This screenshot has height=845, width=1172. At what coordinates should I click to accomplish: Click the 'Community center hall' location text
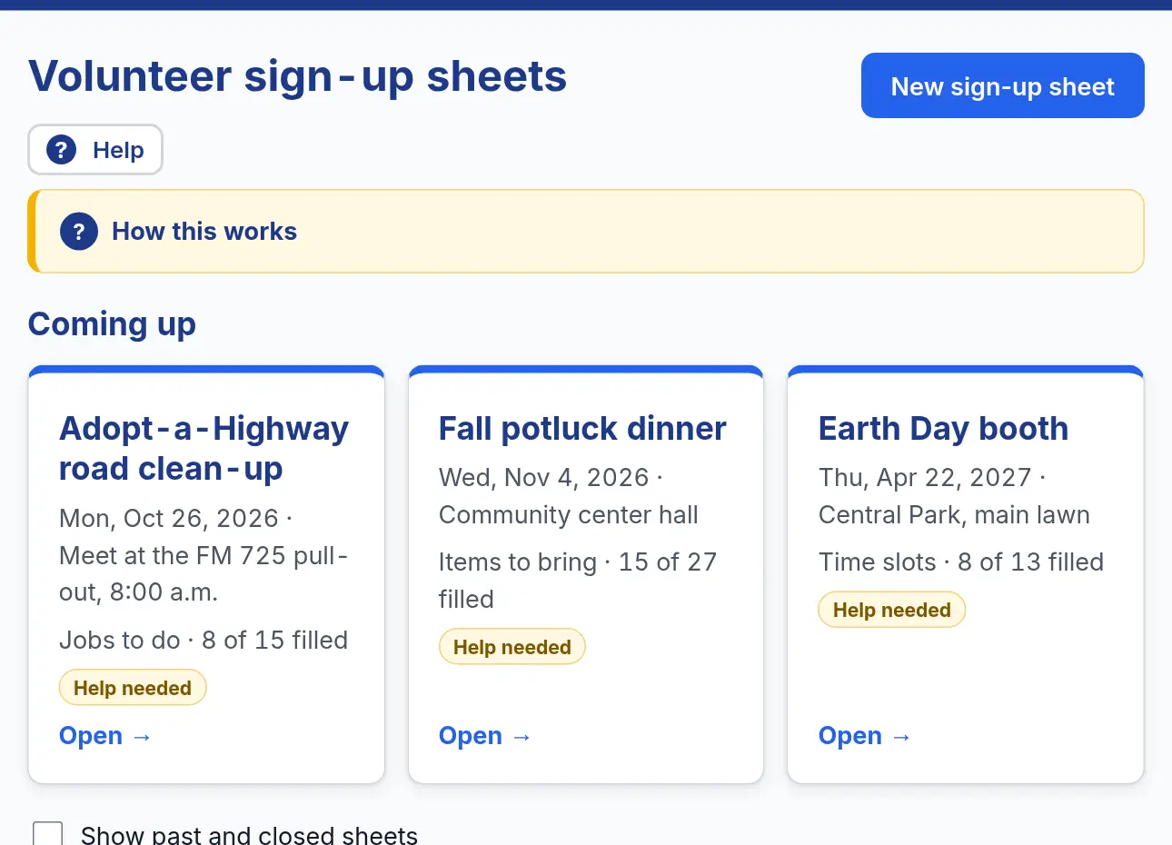pyautogui.click(x=569, y=515)
